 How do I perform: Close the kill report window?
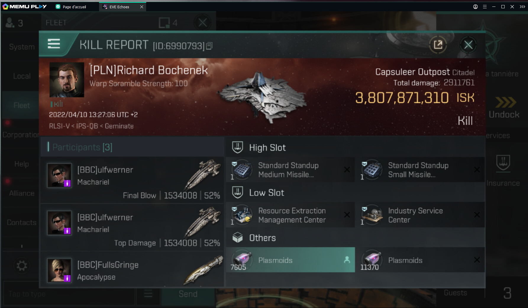click(468, 45)
